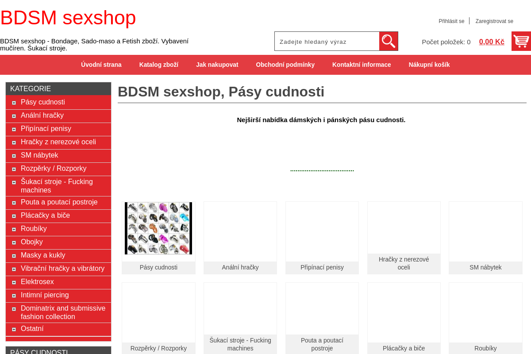531x354 pixels.
Task: Expand Ostatní plus icon
Action: click(14, 329)
